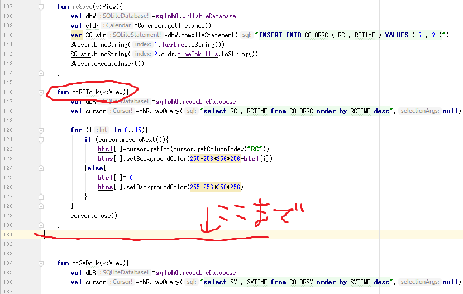Screen dimensions: 463x294
Task: Click line number 107 in gutter
Action: pos(8,7)
